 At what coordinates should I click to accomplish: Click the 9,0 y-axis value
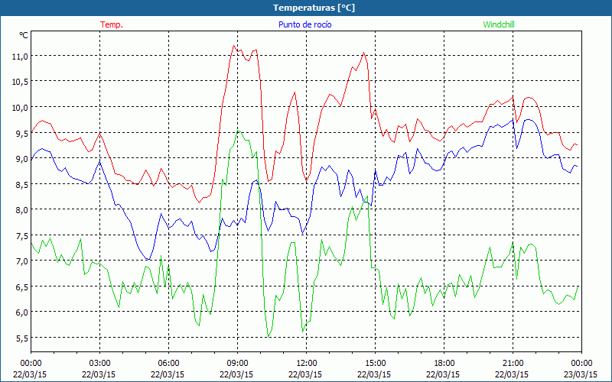coord(22,159)
